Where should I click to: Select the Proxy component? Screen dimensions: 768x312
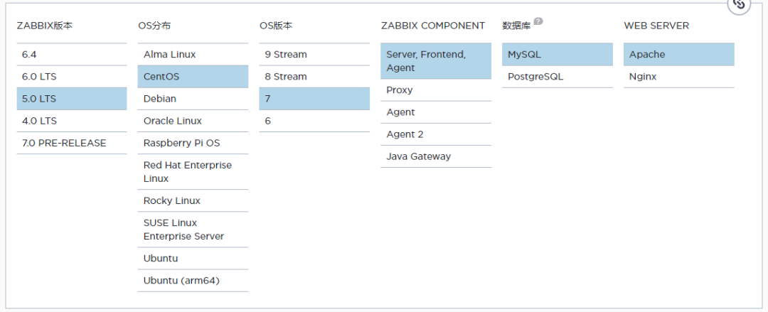point(435,90)
